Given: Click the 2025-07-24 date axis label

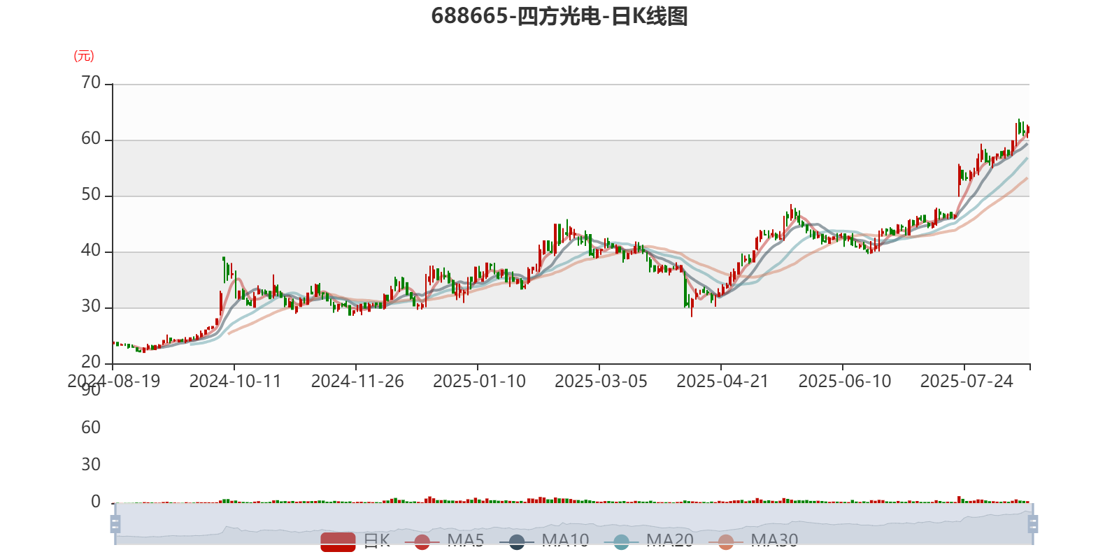Looking at the screenshot, I should [967, 382].
